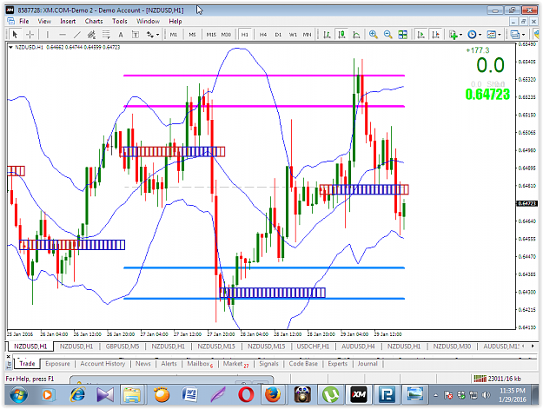
Task: Activate the Crosshair tool
Action: point(30,34)
